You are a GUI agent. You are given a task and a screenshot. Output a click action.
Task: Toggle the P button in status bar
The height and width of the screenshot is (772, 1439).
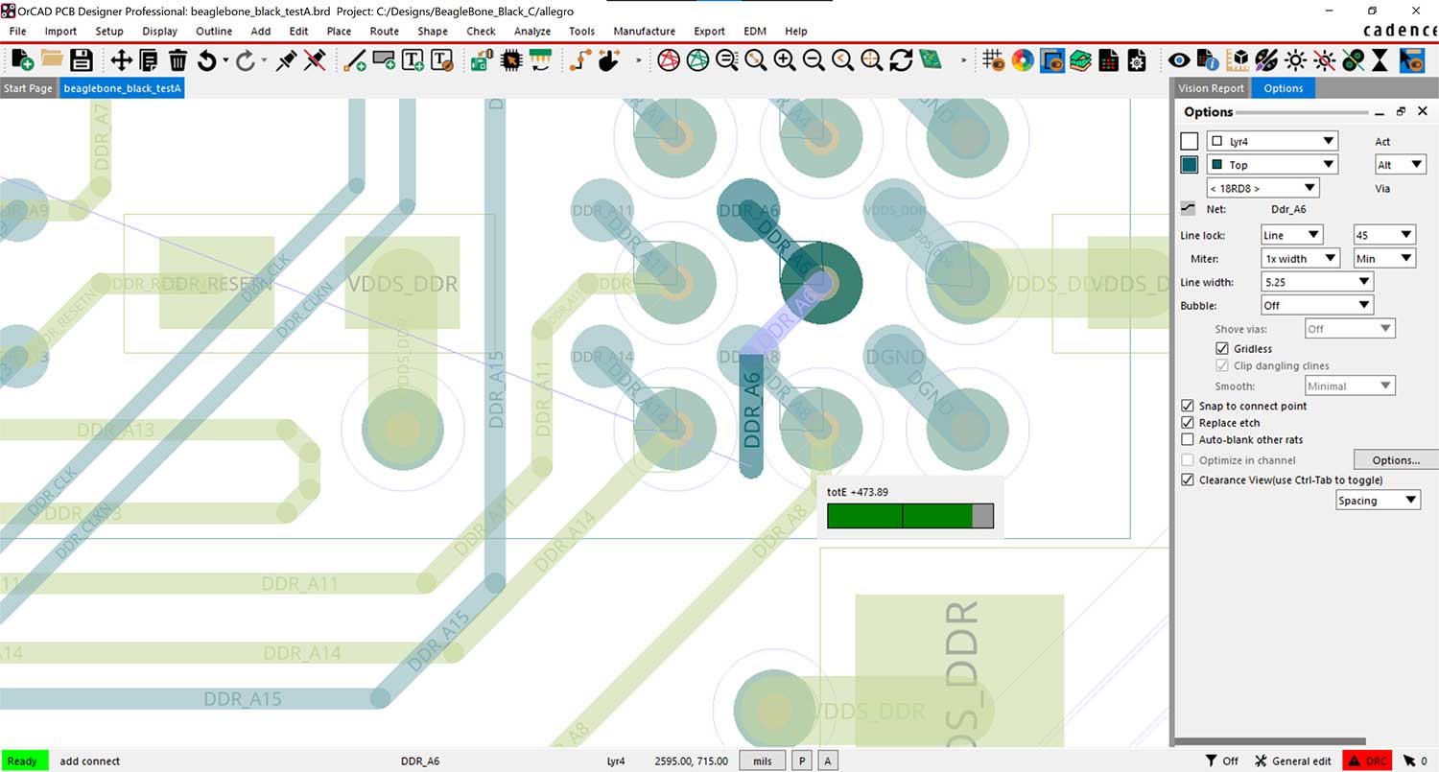pos(802,760)
